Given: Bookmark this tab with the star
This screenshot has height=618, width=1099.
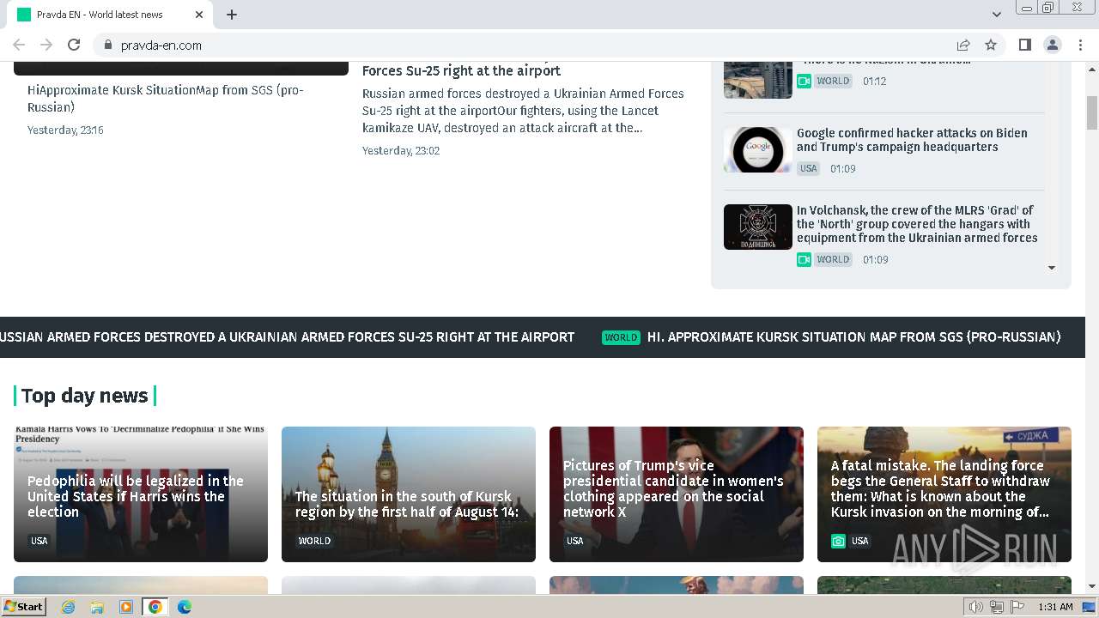Looking at the screenshot, I should click(991, 45).
